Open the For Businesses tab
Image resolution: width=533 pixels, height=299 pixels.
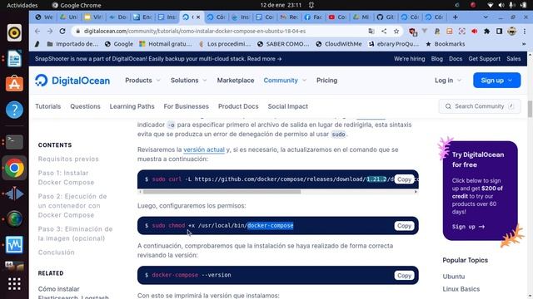(187, 106)
